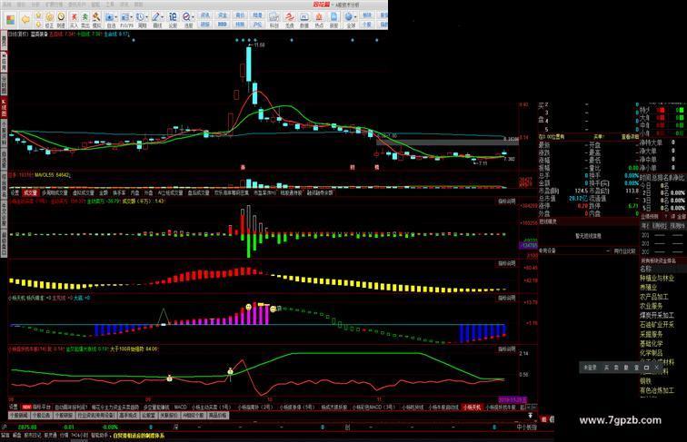Click 查 on the floating trade bar
This screenshot has width=687, height=442.
coord(636,368)
